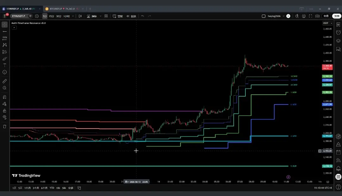
Task: Expand the timeframe interval dropdown
Action: coord(73,16)
